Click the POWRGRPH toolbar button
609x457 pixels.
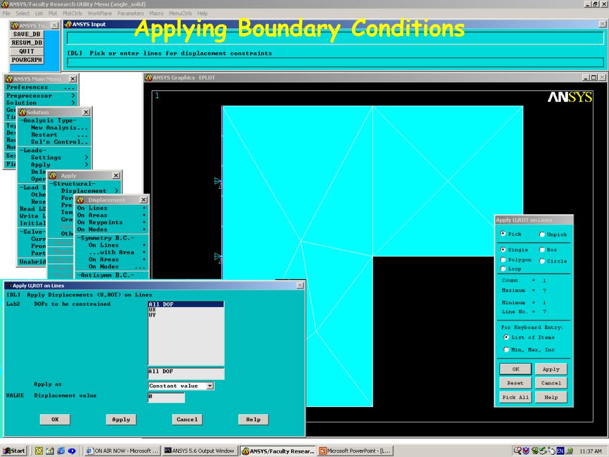click(27, 60)
